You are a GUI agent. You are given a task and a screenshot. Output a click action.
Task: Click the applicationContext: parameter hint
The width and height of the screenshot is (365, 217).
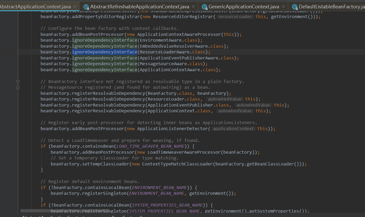(233, 129)
